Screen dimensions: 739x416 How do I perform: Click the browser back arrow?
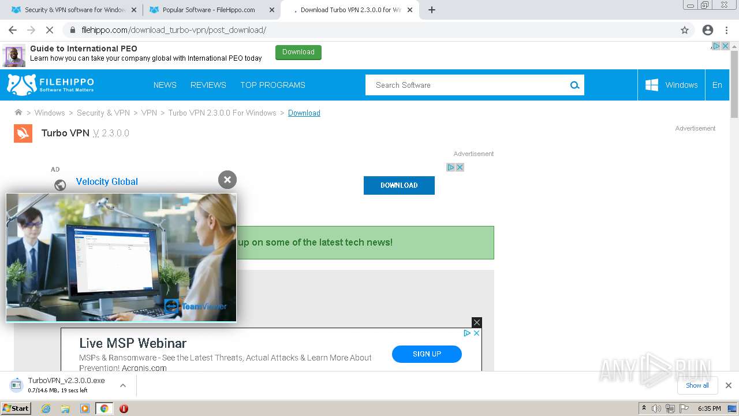pyautogui.click(x=13, y=30)
